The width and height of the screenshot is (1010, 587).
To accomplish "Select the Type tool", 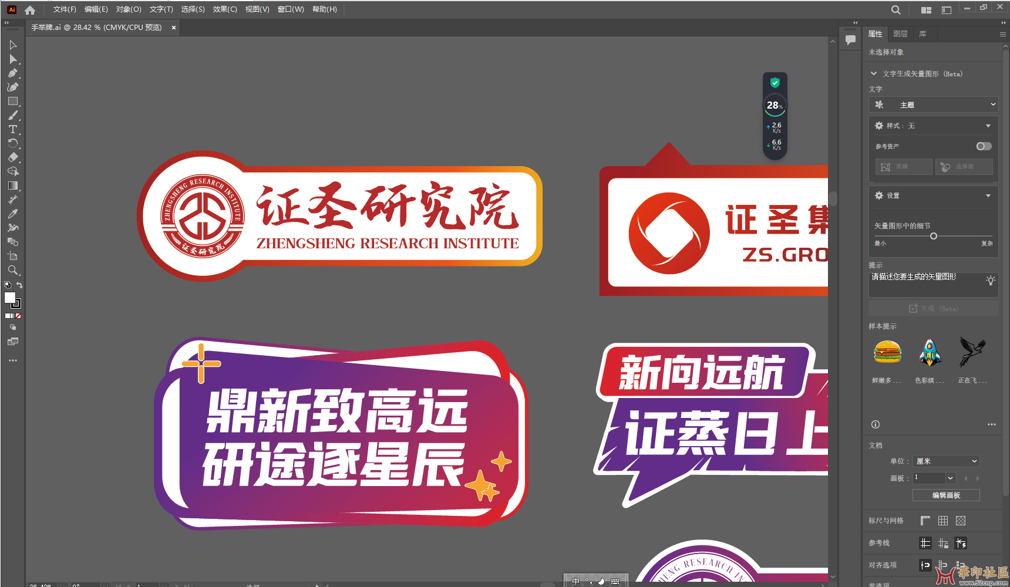I will coord(13,130).
